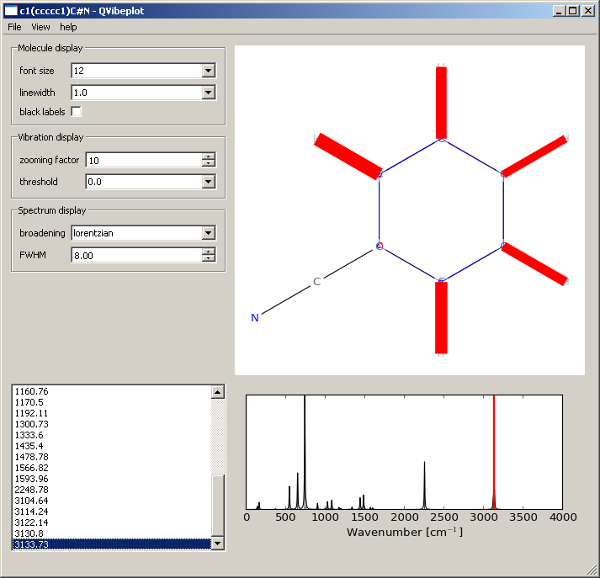Image resolution: width=600 pixels, height=578 pixels.
Task: Select the 2248.78 frequency in list
Action: pyautogui.click(x=33, y=490)
